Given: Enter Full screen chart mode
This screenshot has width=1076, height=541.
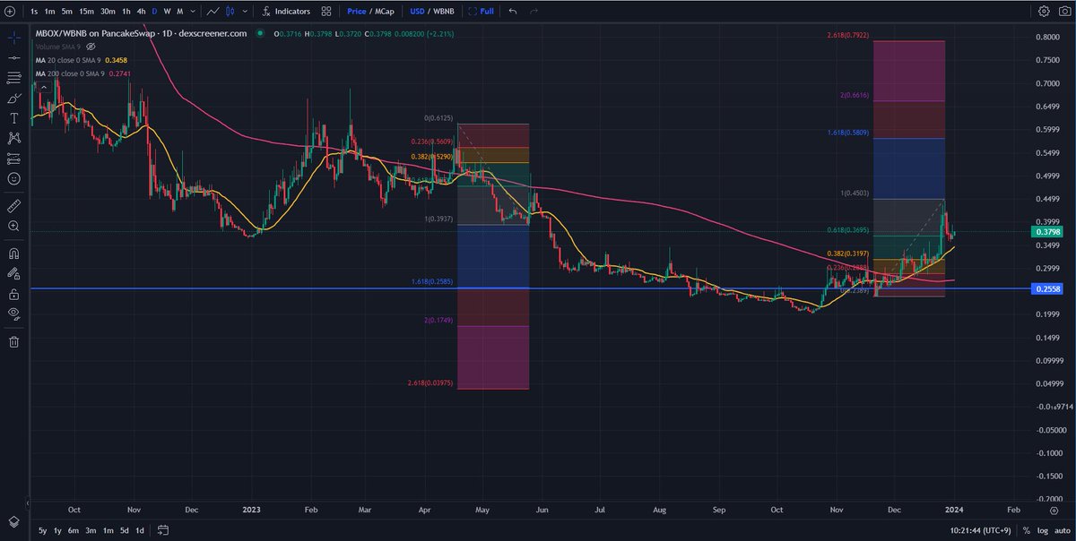Looking at the screenshot, I should pyautogui.click(x=481, y=12).
